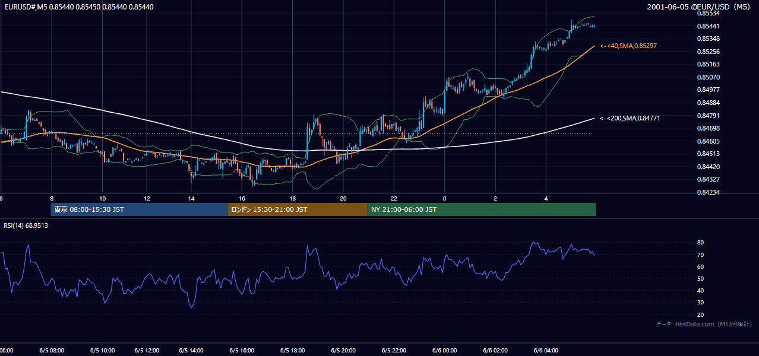Click the bottom time label 6/5 14:00
Image resolution: width=759 pixels, height=356 pixels.
[x=191, y=350]
